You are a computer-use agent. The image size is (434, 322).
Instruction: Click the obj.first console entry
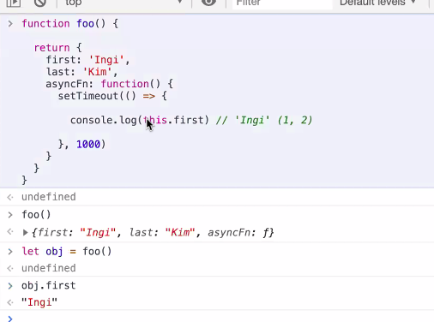pos(49,285)
